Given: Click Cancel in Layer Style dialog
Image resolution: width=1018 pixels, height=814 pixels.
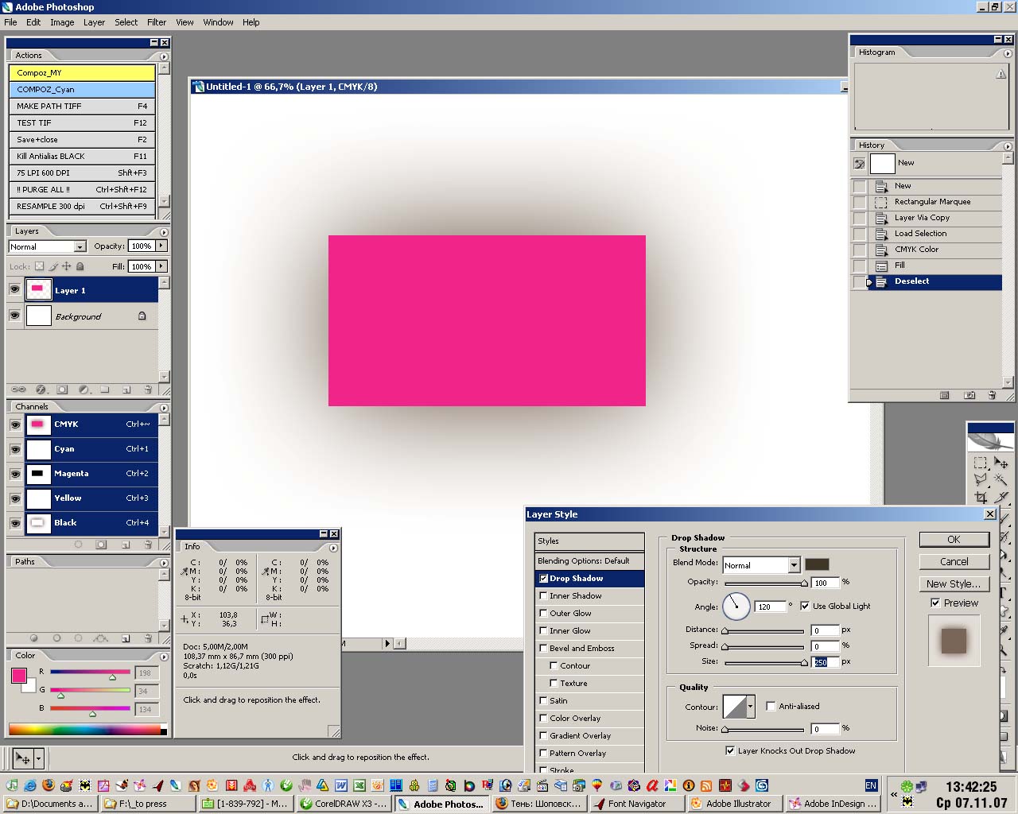Looking at the screenshot, I should point(954,561).
